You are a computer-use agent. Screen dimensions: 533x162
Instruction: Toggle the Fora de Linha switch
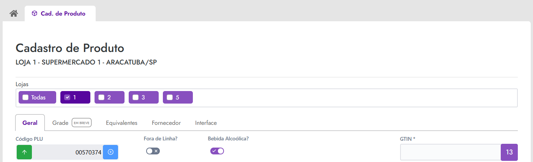pyautogui.click(x=153, y=151)
